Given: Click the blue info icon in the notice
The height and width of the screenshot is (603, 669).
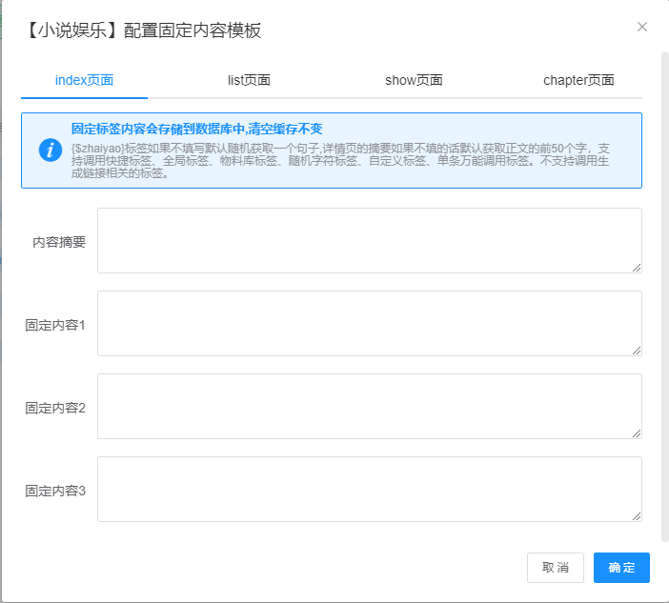Looking at the screenshot, I should (51, 151).
